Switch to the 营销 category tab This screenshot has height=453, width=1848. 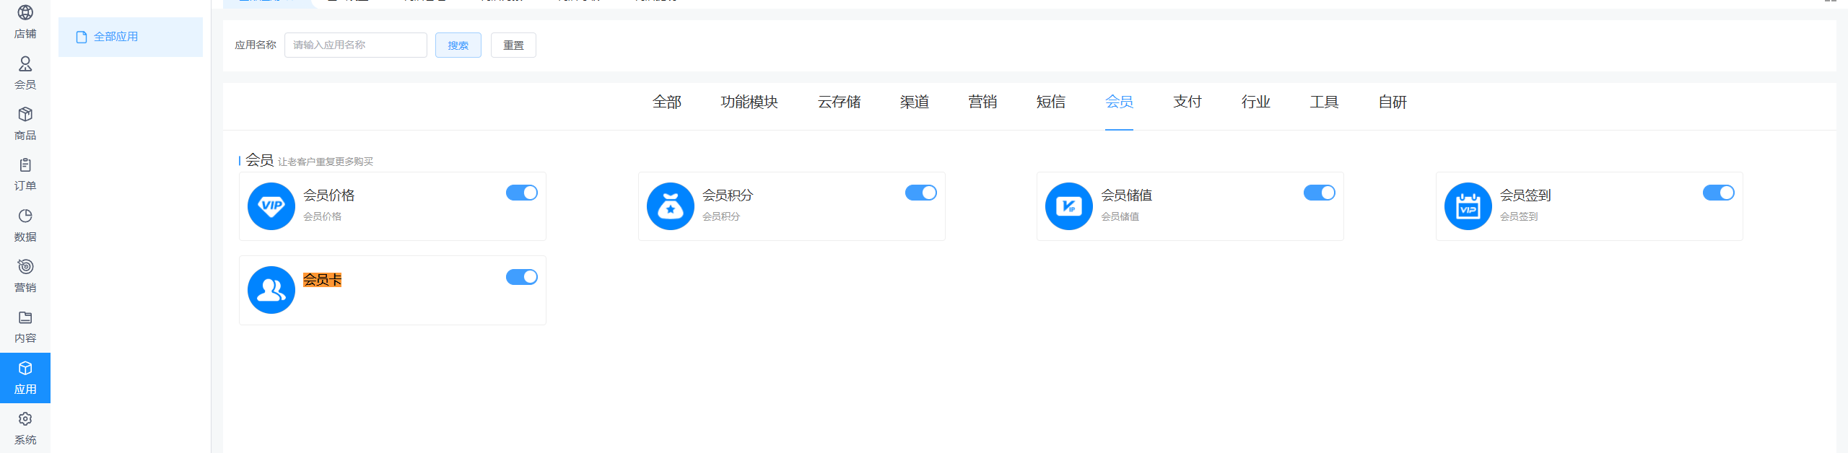982,102
